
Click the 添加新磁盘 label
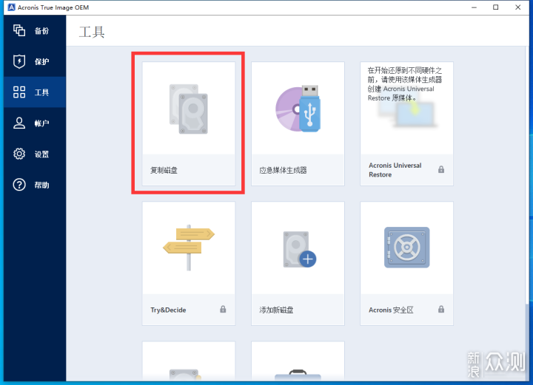[276, 310]
